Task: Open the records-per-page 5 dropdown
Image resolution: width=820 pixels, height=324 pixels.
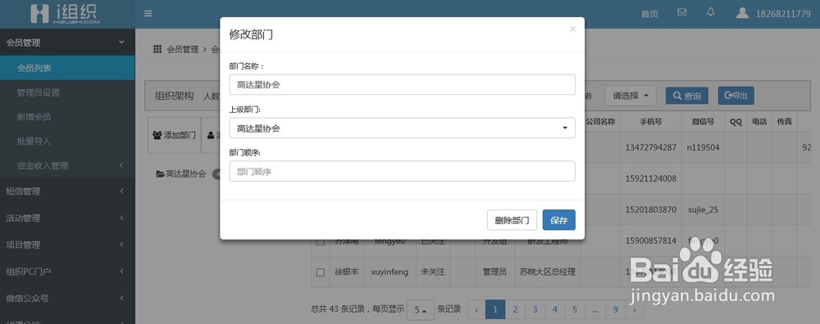Action: tap(421, 309)
